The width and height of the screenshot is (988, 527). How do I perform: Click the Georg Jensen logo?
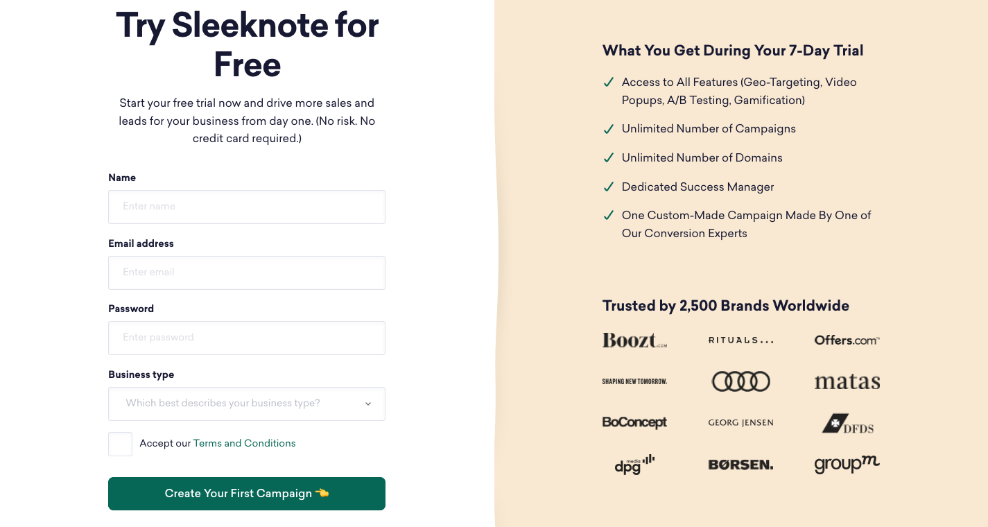(x=740, y=422)
